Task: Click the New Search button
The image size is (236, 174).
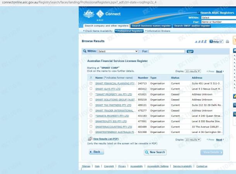Action: tap(155, 152)
